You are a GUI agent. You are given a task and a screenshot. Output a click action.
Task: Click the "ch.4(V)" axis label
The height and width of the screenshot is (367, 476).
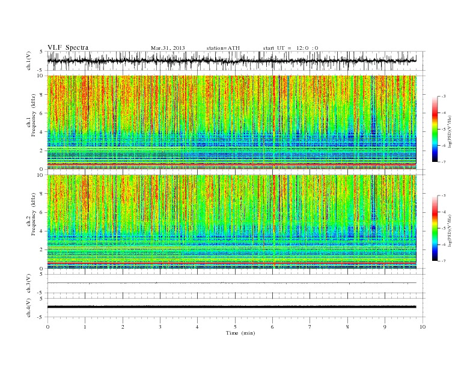[29, 308]
